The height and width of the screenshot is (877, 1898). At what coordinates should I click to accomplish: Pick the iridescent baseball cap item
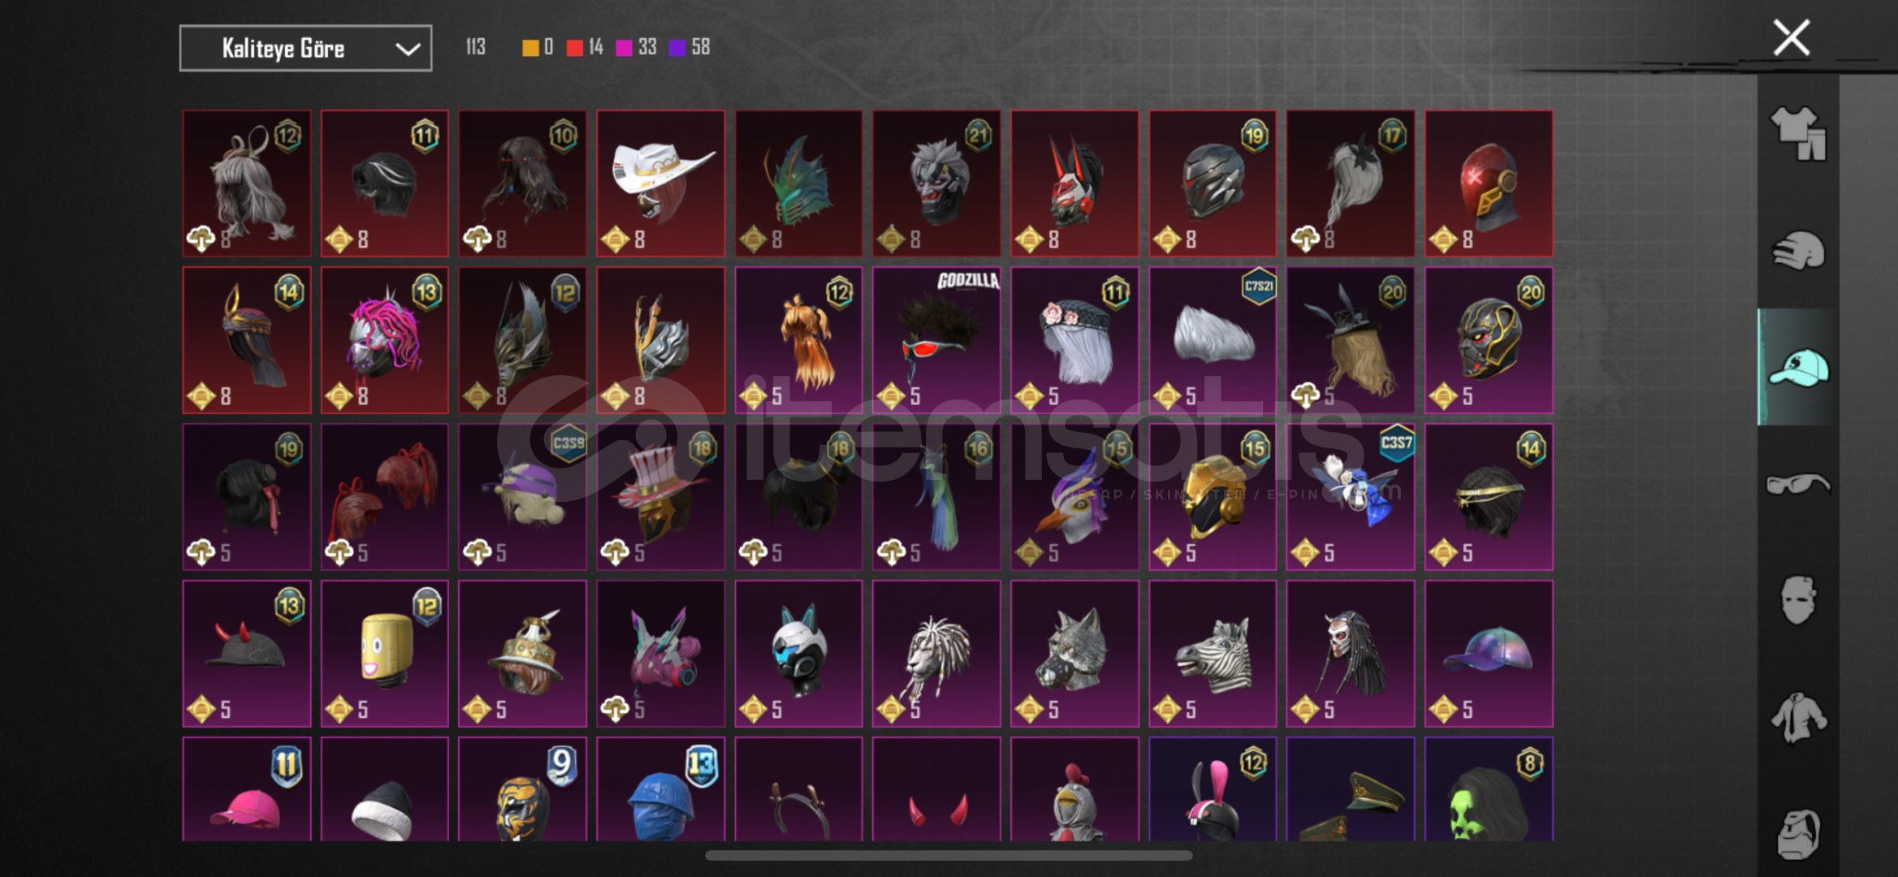click(1489, 654)
